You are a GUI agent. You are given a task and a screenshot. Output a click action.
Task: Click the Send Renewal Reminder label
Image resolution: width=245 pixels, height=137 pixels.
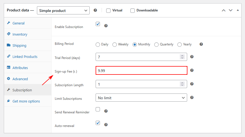pos(72,112)
